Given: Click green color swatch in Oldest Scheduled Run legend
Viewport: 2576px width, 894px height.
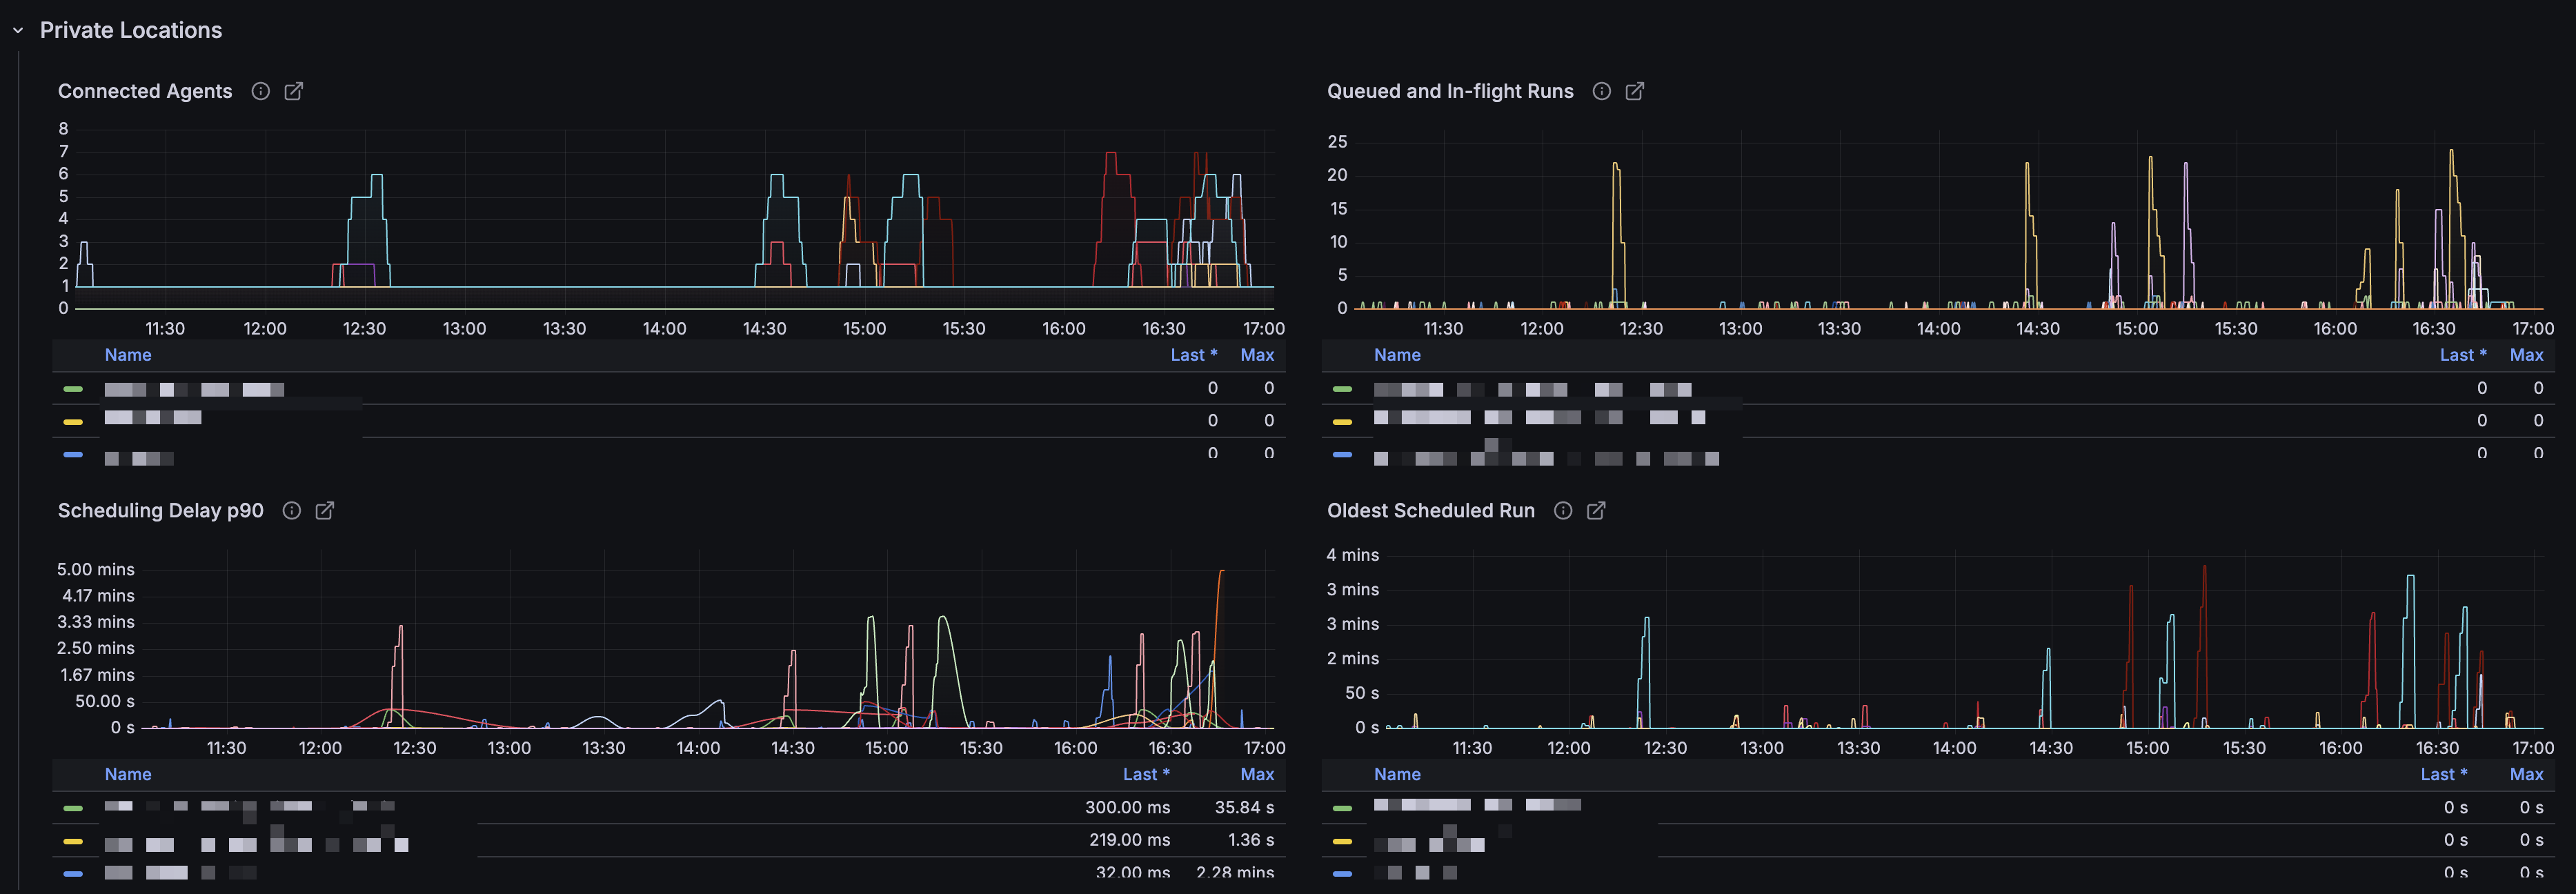Looking at the screenshot, I should tap(1342, 808).
